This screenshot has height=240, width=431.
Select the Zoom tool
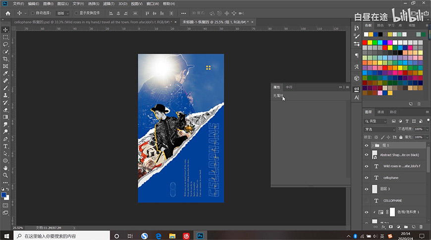tap(5, 175)
